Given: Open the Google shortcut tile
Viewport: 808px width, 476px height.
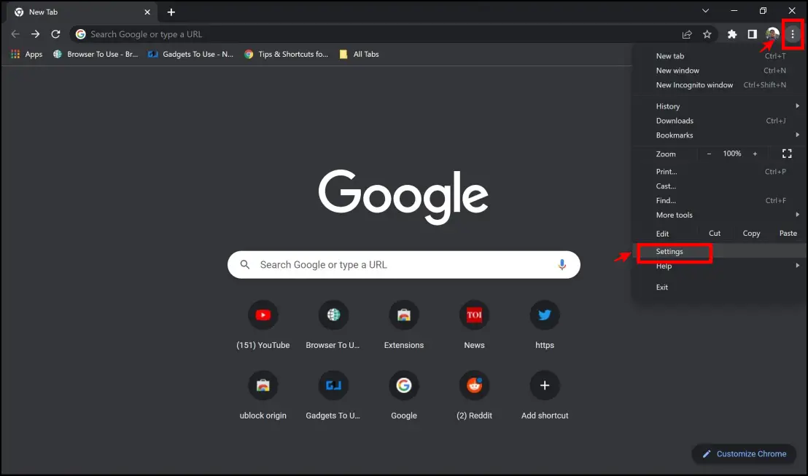Looking at the screenshot, I should 404,395.
